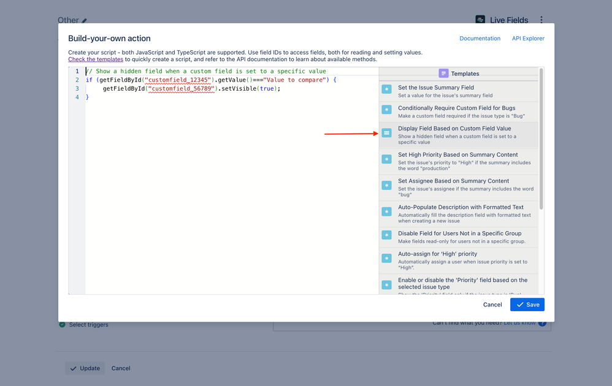Select the teal "Display Field Based on Custom Field Value" icon
The height and width of the screenshot is (386, 612).
tap(386, 132)
